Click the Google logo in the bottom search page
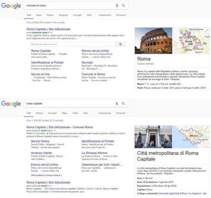The image size is (211, 198). tap(11, 104)
